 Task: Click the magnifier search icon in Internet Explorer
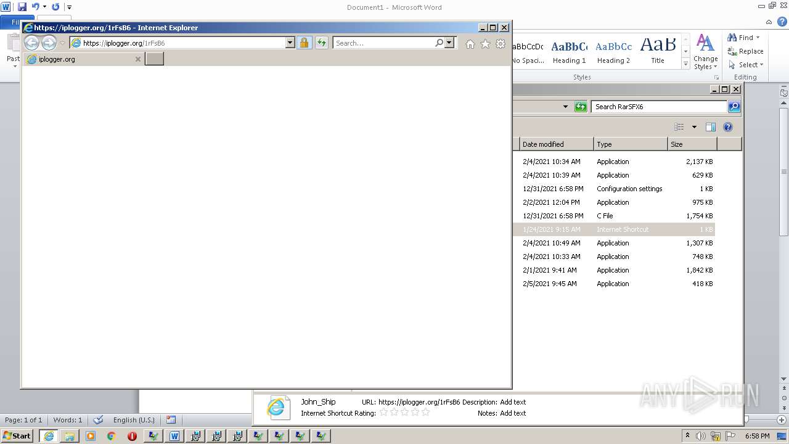coord(439,43)
